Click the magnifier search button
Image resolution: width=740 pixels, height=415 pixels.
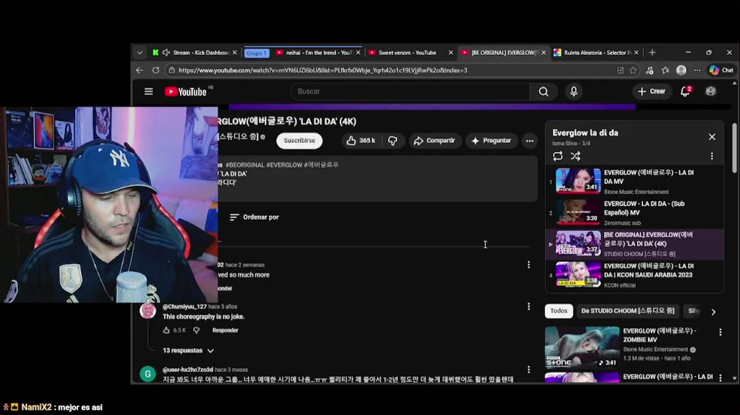pos(543,91)
